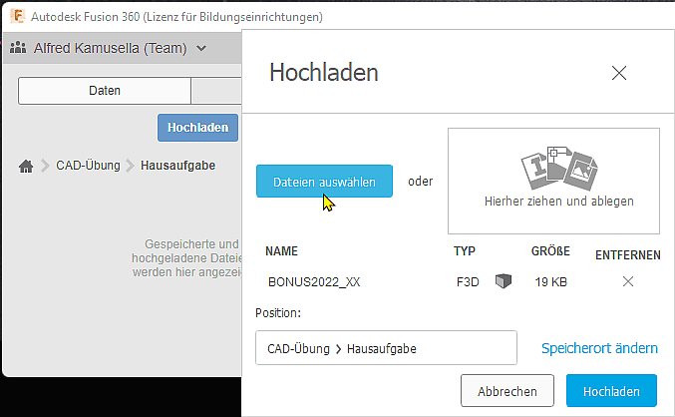Select Hausaufgabe in the breadcrumb

(x=177, y=166)
